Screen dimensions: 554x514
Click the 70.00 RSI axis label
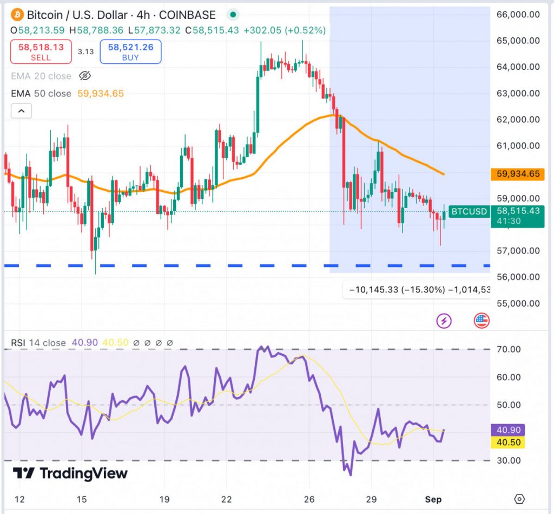coord(509,349)
